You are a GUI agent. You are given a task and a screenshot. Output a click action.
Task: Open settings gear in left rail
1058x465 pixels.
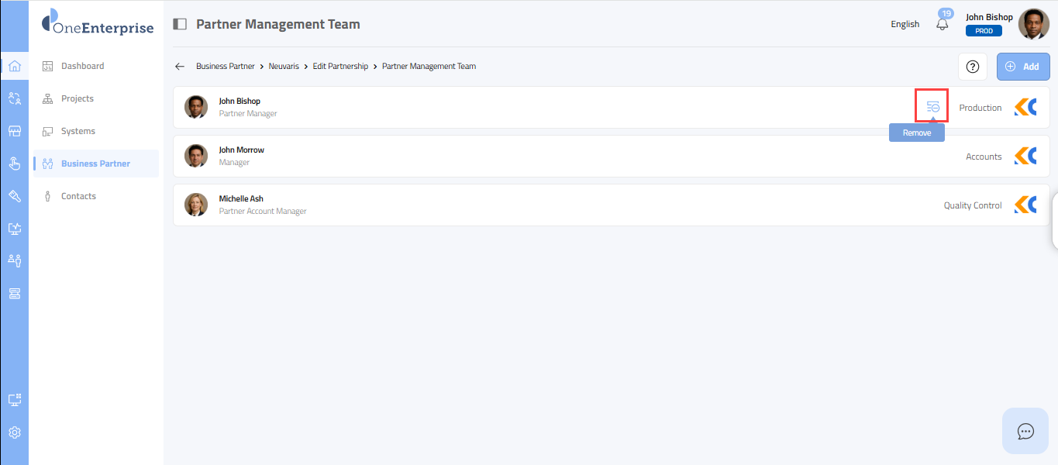14,432
